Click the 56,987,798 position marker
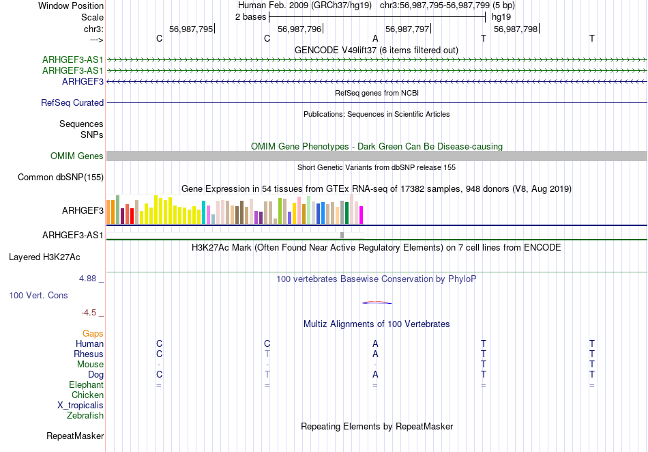 (516, 29)
